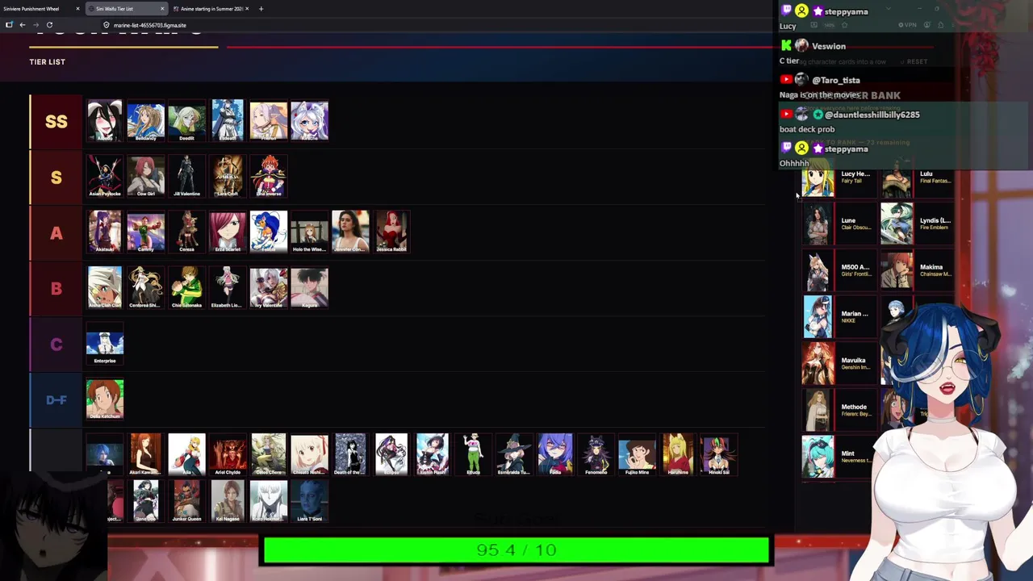This screenshot has width=1033, height=581.
Task: Click the Felicia card in A tier
Action: [269, 232]
